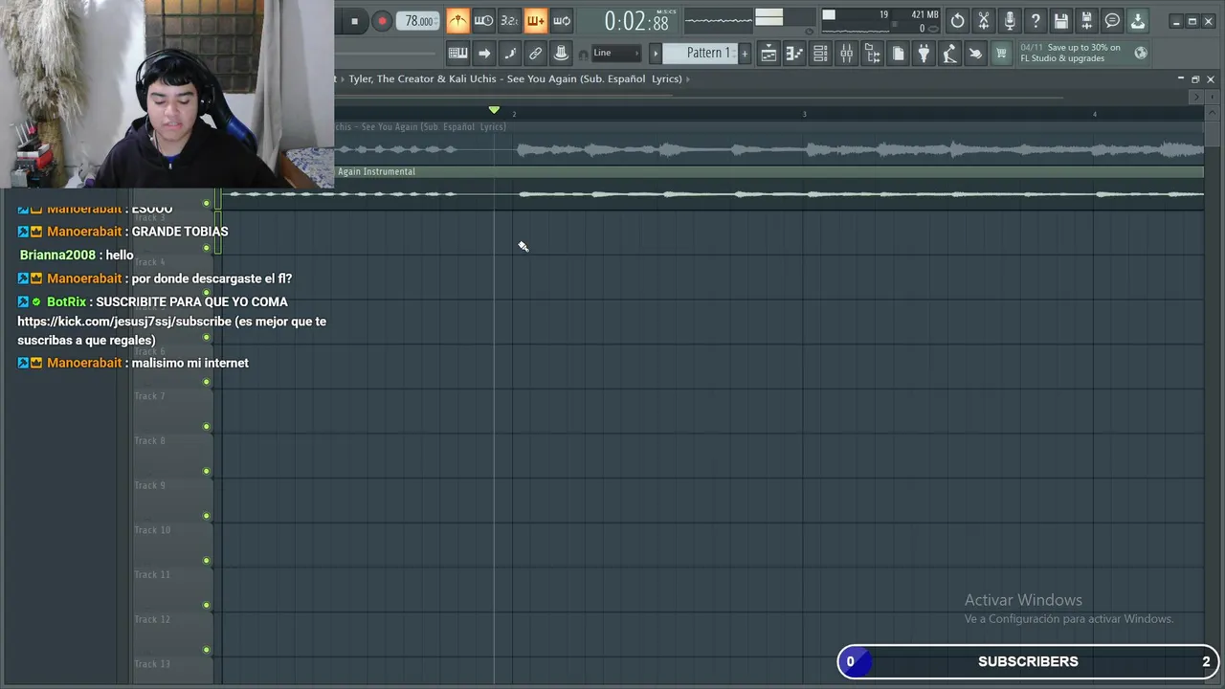Open the shop cart icon
This screenshot has height=689, width=1225.
click(x=1001, y=54)
